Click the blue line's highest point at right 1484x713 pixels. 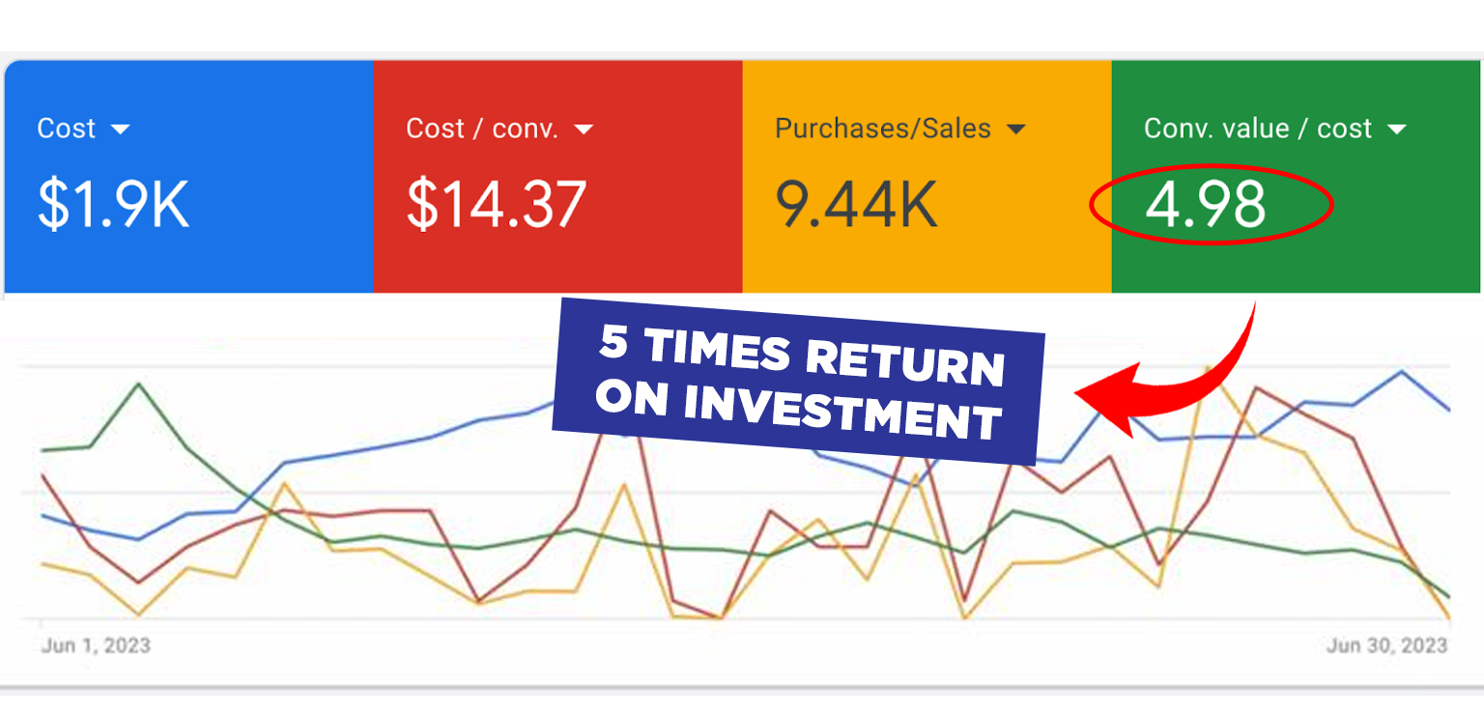click(x=1402, y=371)
